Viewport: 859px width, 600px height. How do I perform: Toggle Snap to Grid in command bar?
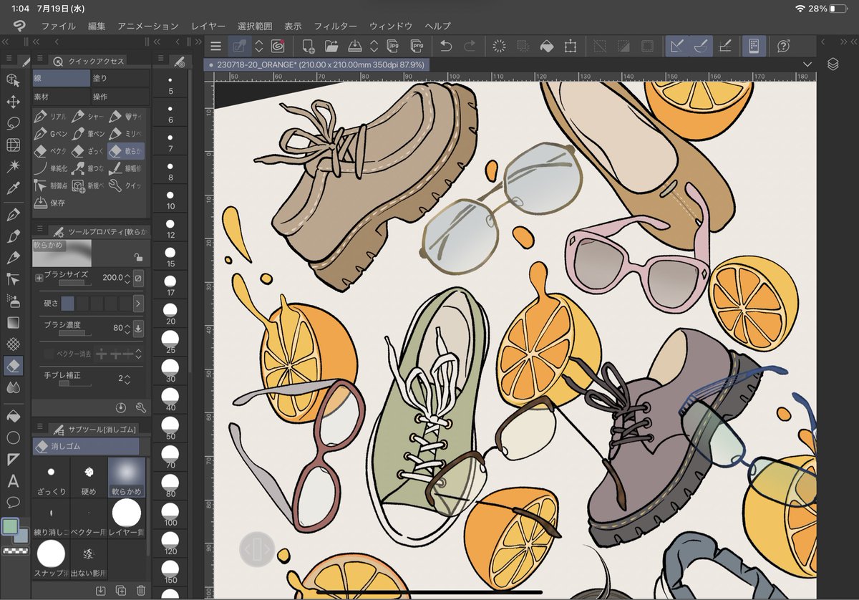click(724, 46)
